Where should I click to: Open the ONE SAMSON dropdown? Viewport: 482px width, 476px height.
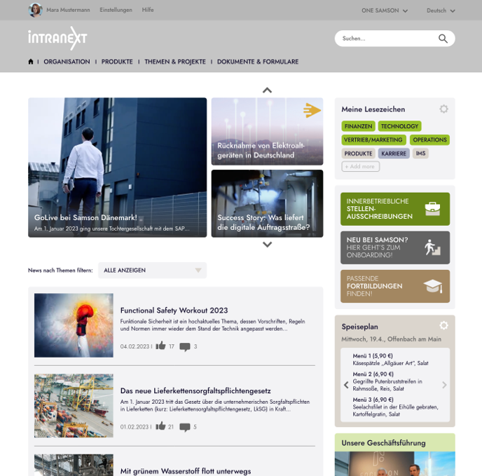point(385,11)
